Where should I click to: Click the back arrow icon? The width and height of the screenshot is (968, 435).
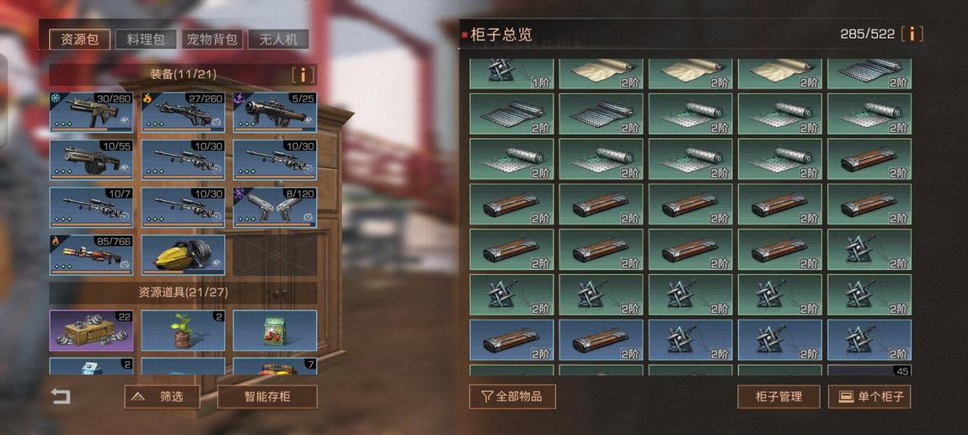61,396
